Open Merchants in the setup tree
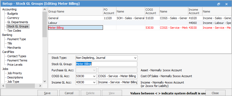This screenshot has width=232, height=96. 14,48
